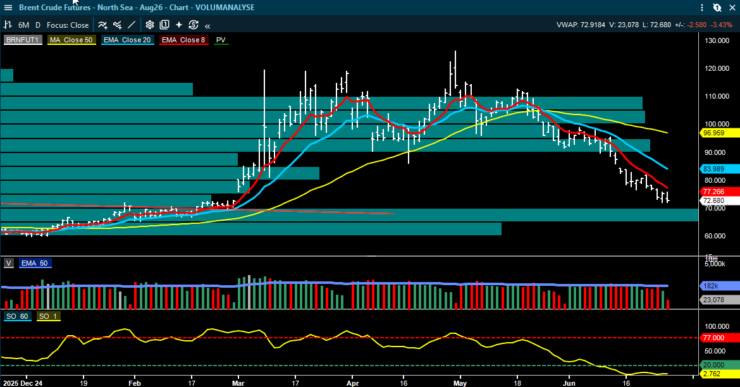Open the Focus: Close selector
Screen dimensions: 740x387
pos(68,25)
